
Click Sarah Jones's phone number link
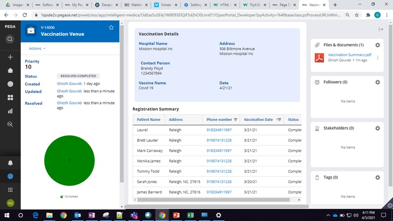pos(219,181)
